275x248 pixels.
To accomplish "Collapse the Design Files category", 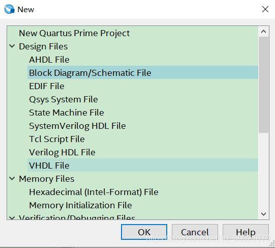I will click(12, 46).
